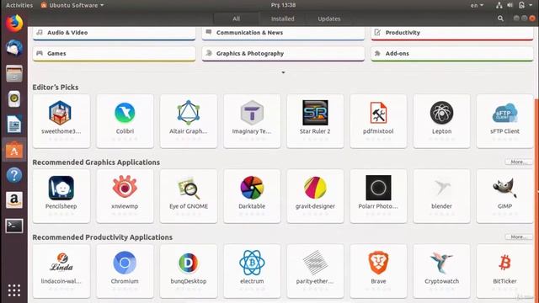Open the pdfmixtool app tile
The image size is (539, 303).
point(378,121)
